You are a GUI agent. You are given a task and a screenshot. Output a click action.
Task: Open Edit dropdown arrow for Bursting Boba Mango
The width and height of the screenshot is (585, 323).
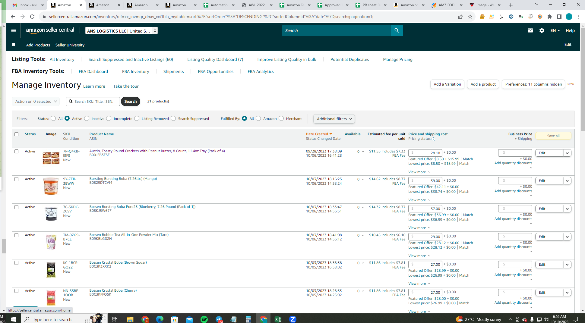pos(567,181)
